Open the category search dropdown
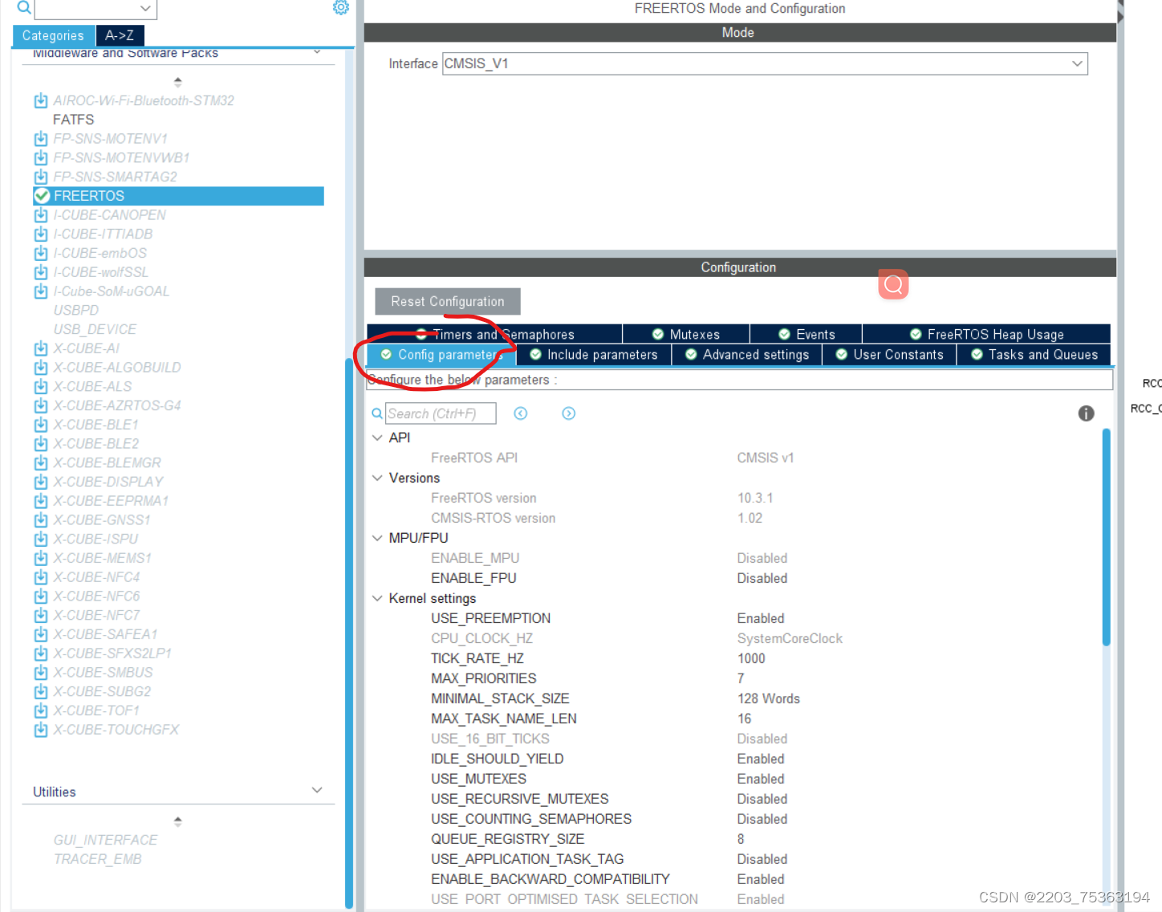 tap(145, 8)
